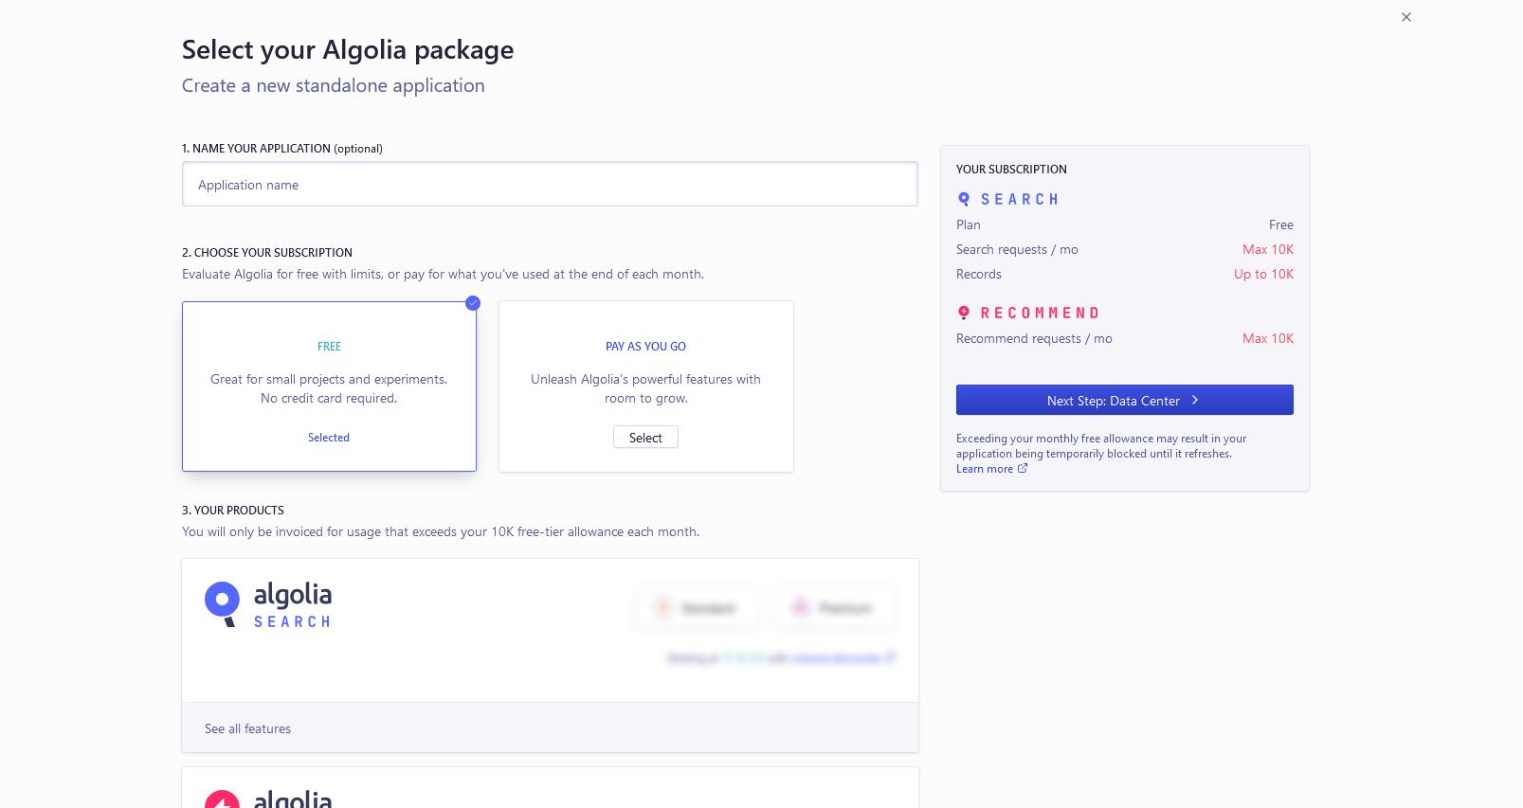The width and height of the screenshot is (1523, 808).
Task: Proceed to Next Step: Data Center
Action: point(1124,400)
